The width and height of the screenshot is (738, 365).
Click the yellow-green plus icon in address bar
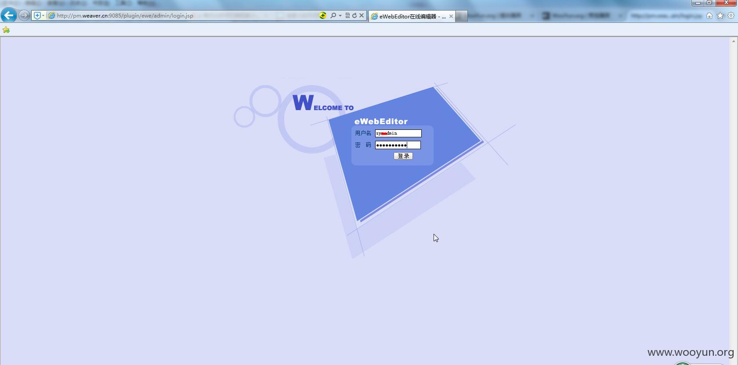(323, 15)
